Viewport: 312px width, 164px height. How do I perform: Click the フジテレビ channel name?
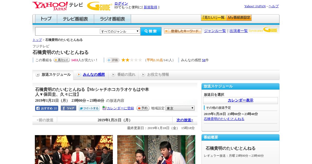[41, 46]
